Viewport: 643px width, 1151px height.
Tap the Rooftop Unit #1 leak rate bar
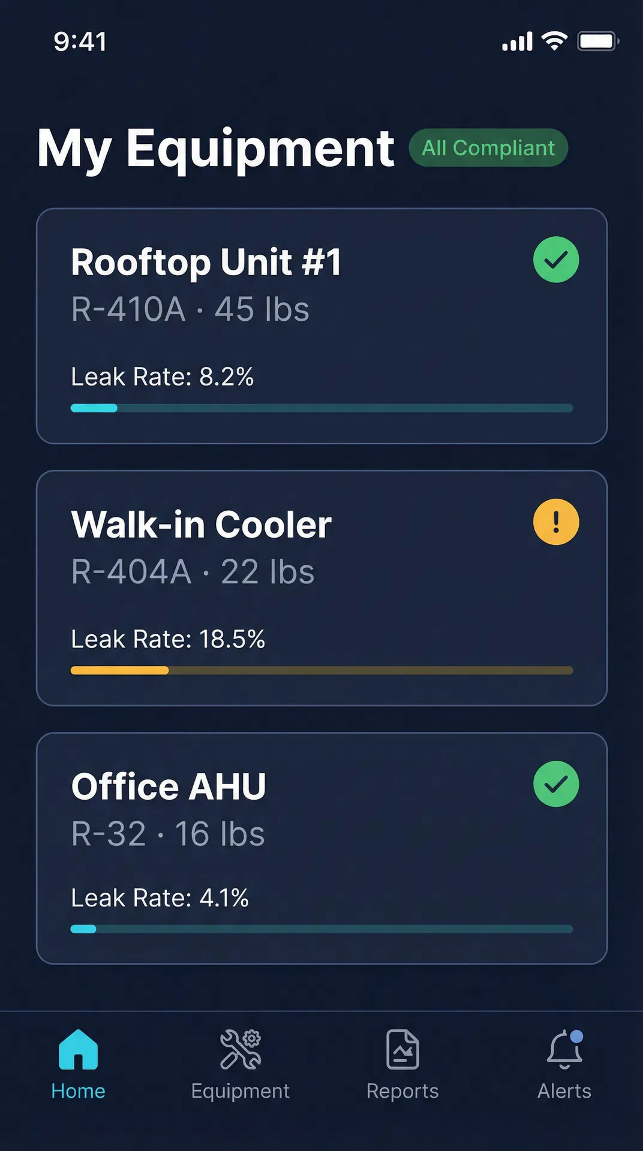point(321,408)
